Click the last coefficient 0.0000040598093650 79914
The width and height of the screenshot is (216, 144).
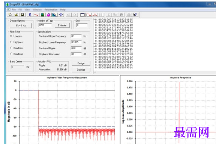tap(114, 67)
